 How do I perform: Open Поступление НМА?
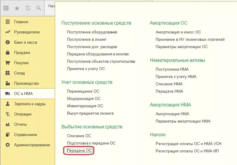point(172,69)
